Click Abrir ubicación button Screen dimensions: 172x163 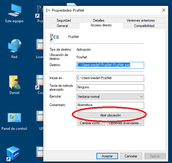[111, 115]
